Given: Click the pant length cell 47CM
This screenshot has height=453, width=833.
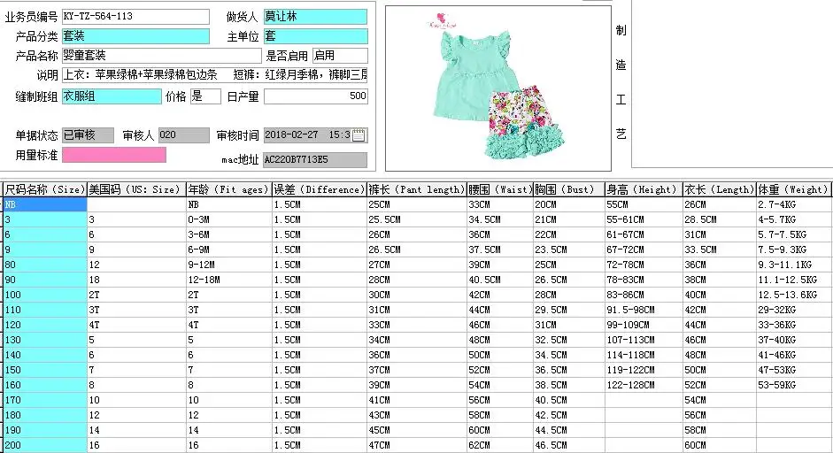Looking at the screenshot, I should pos(417,445).
